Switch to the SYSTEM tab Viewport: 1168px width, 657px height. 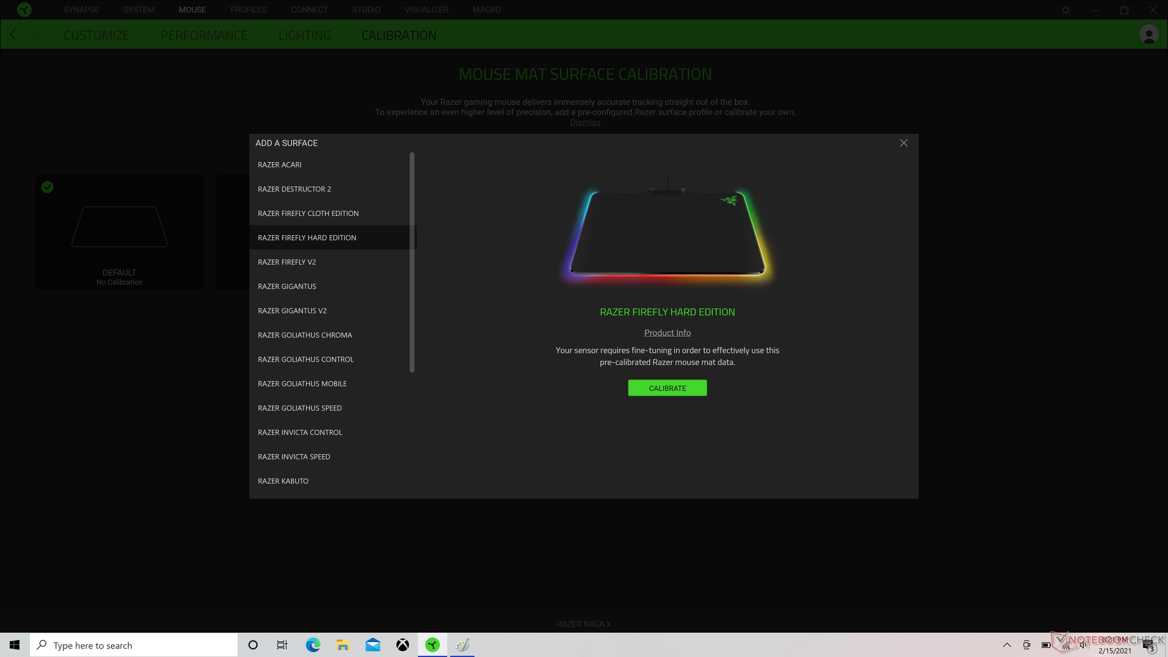(x=139, y=10)
